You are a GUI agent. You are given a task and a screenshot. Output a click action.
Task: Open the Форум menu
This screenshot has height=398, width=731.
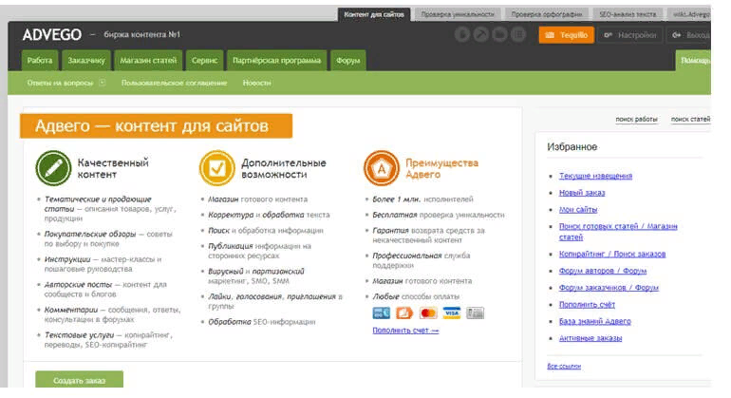pos(347,61)
